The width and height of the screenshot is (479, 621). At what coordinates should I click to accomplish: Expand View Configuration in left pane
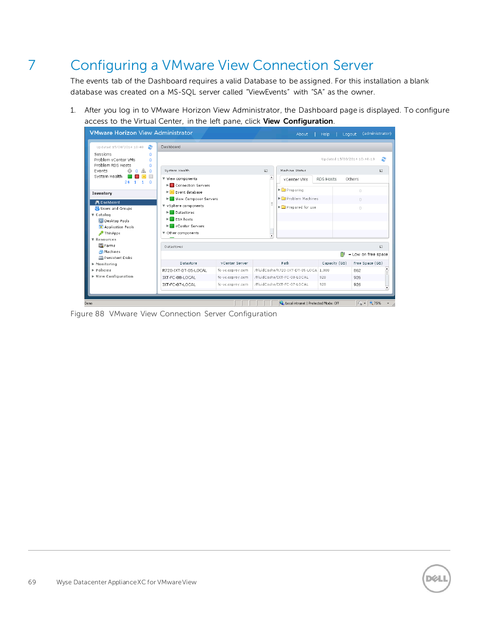tap(93, 277)
